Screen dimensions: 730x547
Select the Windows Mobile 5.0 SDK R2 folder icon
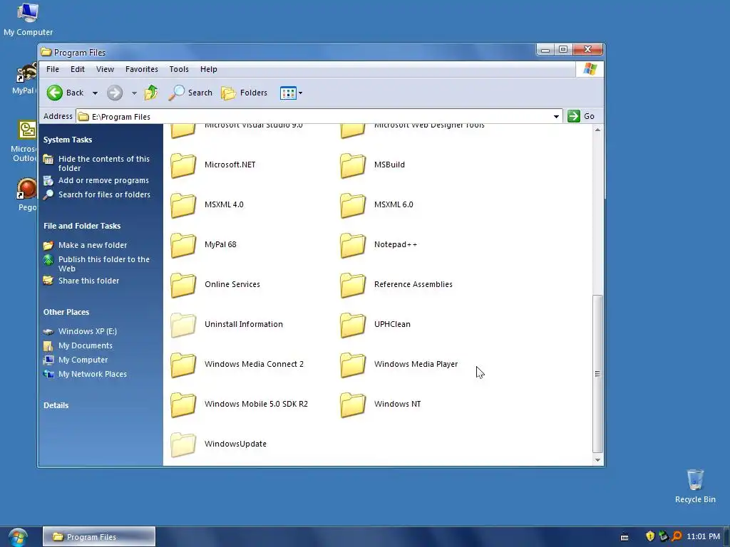183,405
